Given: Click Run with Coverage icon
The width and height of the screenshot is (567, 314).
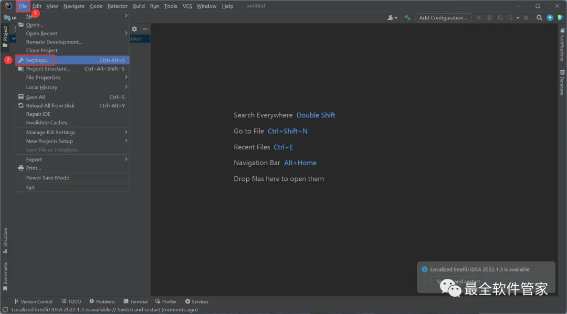Looking at the screenshot, I should pyautogui.click(x=500, y=18).
